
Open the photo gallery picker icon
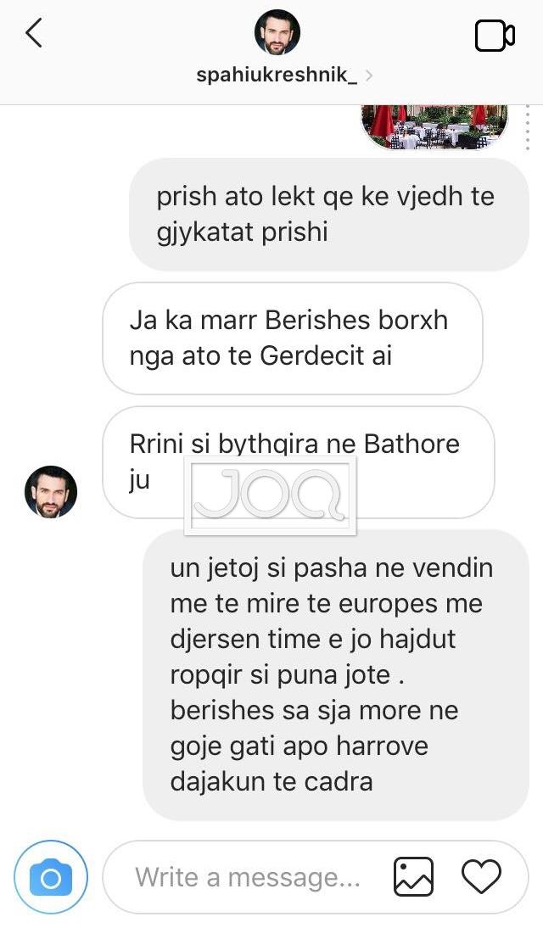pyautogui.click(x=413, y=877)
